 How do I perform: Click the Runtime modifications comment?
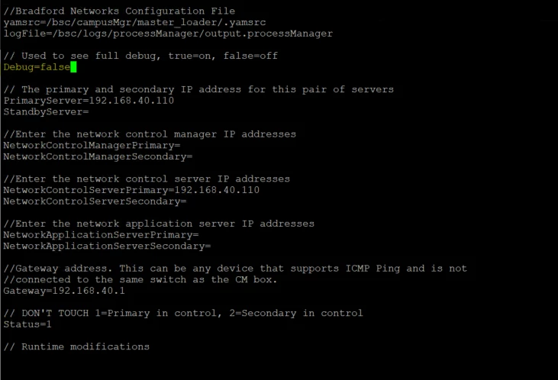76,346
